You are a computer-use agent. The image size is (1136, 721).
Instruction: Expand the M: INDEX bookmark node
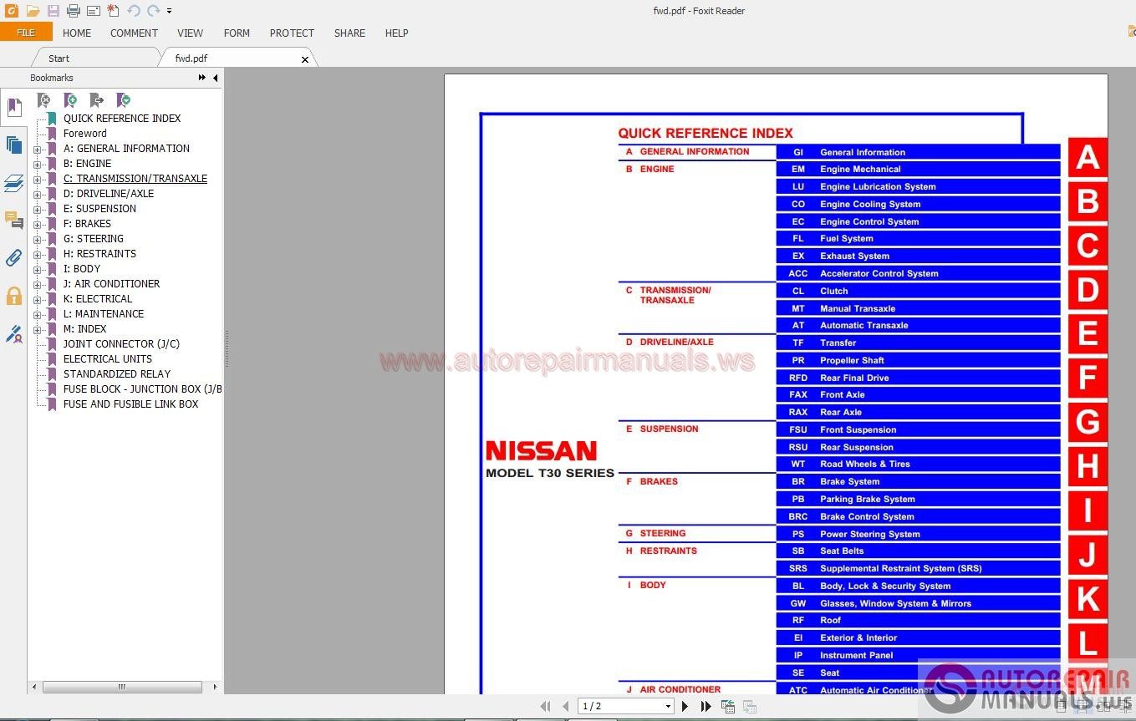click(x=37, y=330)
